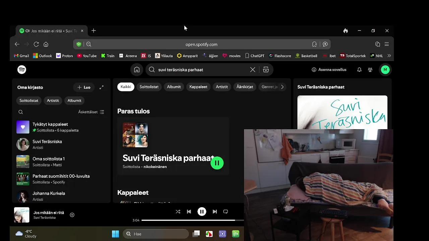The image size is (429, 241).
Task: Open Suvi Teräsniska parhaat top result cover
Action: coord(135,135)
